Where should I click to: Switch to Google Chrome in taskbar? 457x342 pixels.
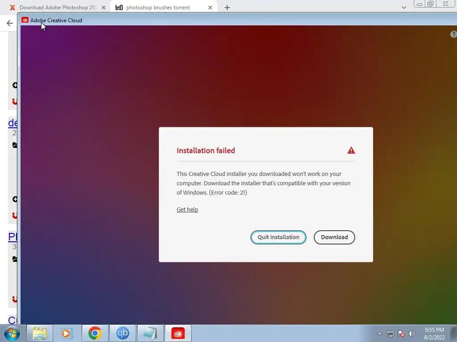click(x=95, y=333)
